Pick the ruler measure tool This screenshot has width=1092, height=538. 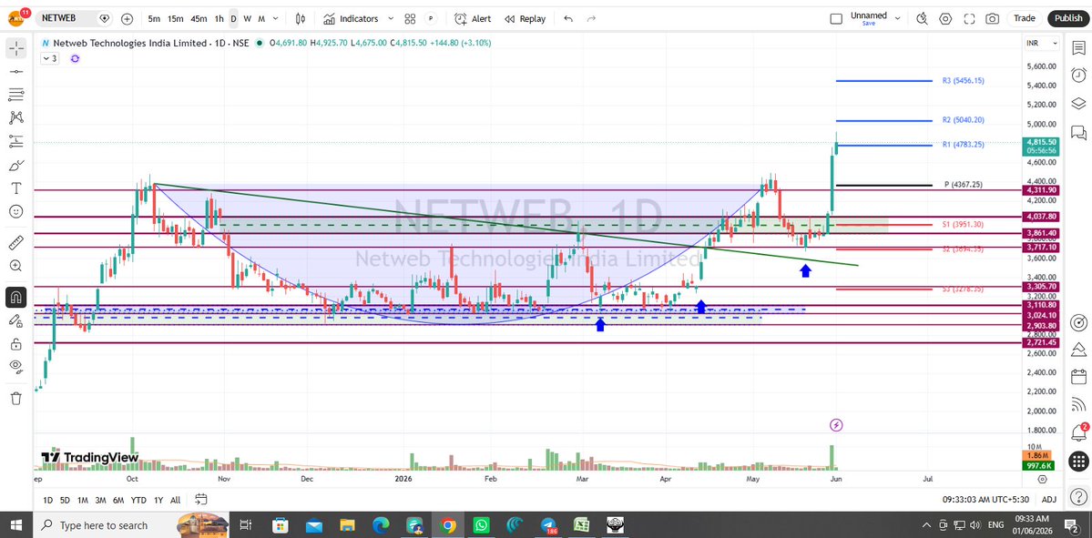(16, 243)
